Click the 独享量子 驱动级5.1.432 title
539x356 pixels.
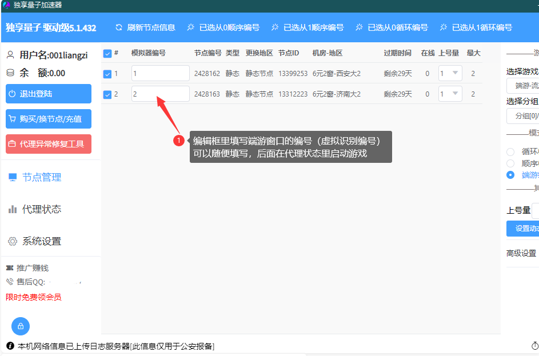coord(51,28)
